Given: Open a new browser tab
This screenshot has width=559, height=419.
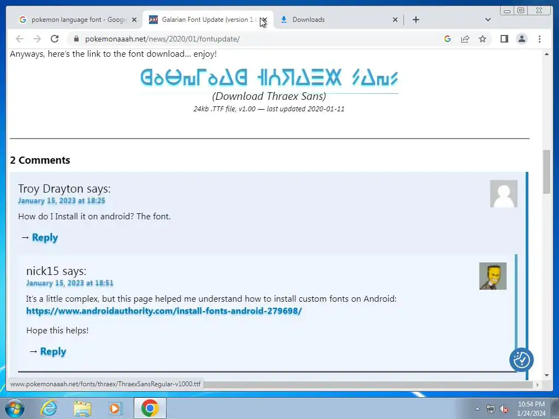Looking at the screenshot, I should pos(415,20).
